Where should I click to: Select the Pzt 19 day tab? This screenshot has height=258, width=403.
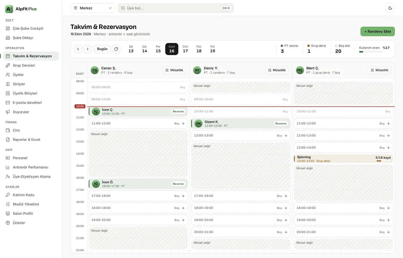point(213,49)
